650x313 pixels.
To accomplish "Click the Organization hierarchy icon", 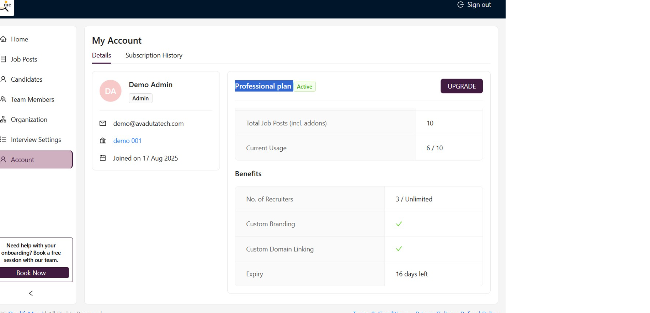I will point(3,120).
